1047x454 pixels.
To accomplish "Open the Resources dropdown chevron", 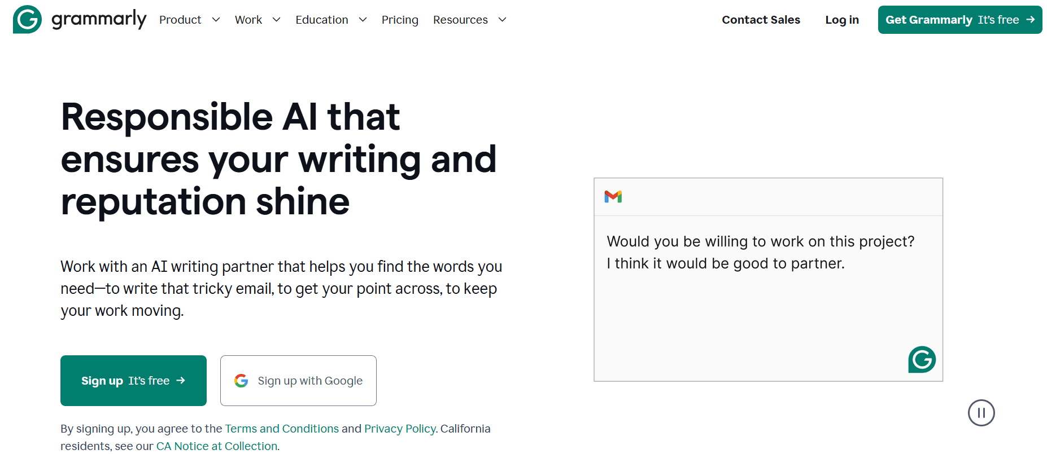I will tap(502, 20).
